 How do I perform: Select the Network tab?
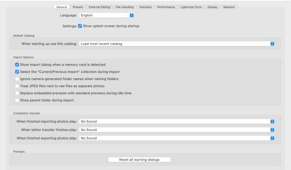[229, 7]
